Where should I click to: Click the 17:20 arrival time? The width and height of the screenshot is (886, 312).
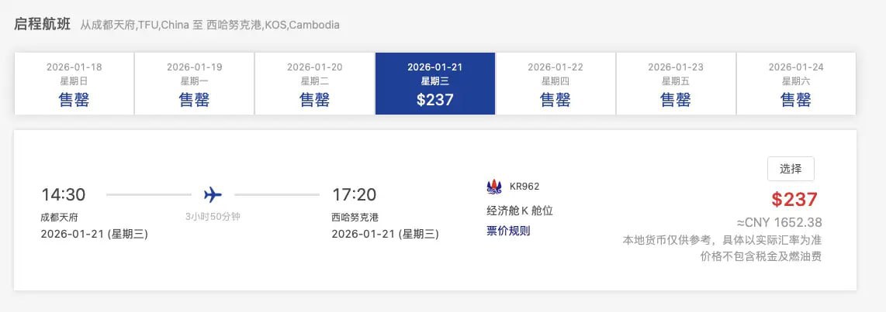[354, 195]
